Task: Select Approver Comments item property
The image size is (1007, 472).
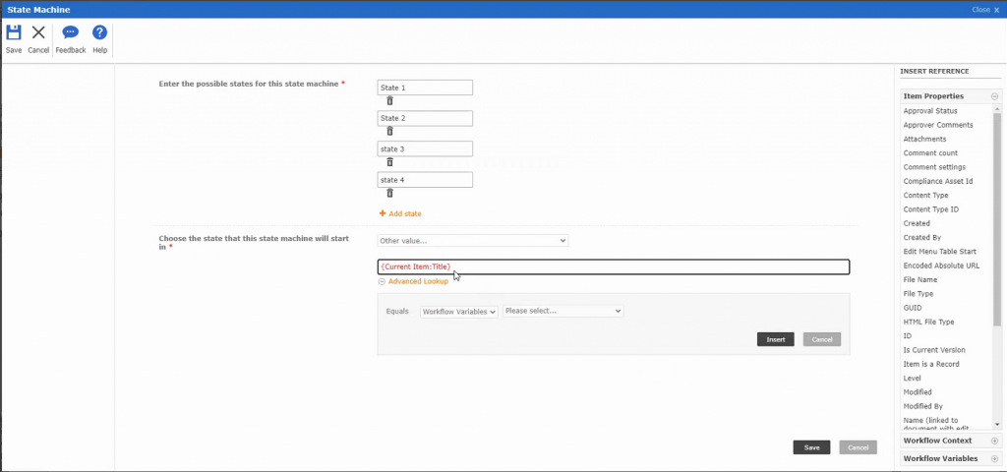Action: point(937,125)
